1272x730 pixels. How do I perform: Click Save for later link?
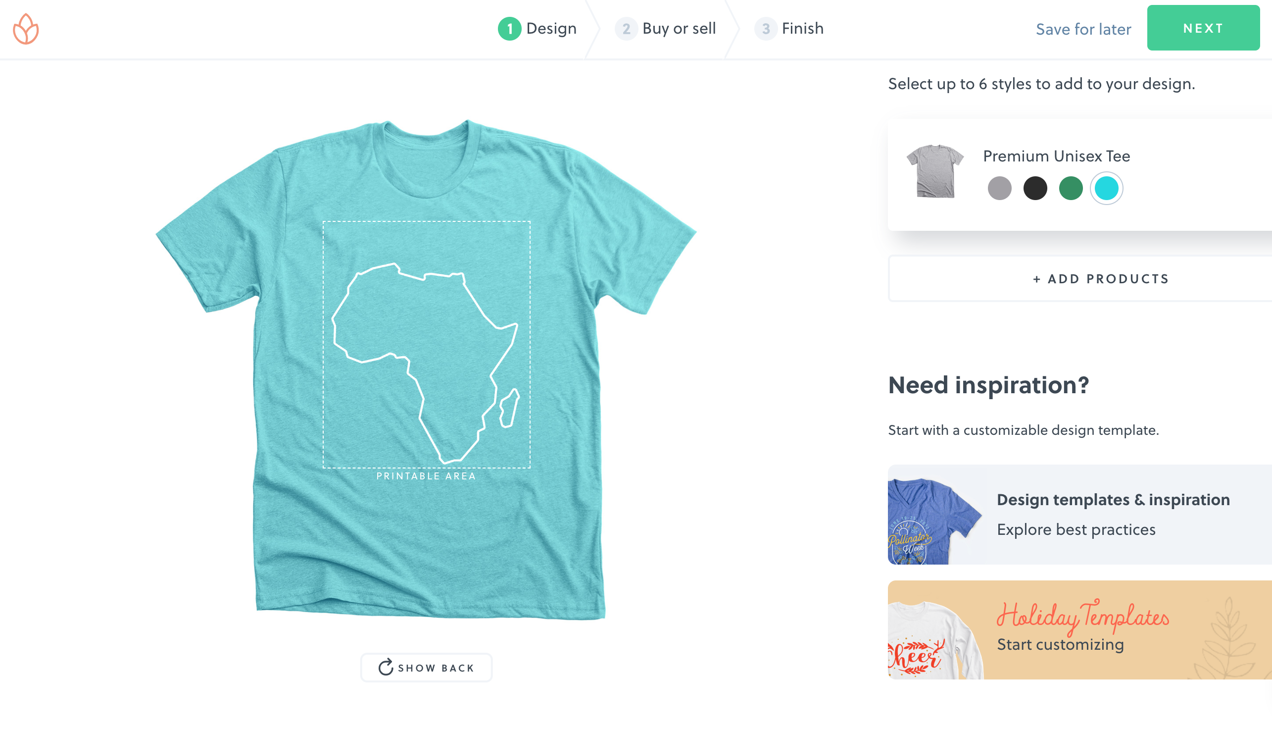(x=1083, y=29)
